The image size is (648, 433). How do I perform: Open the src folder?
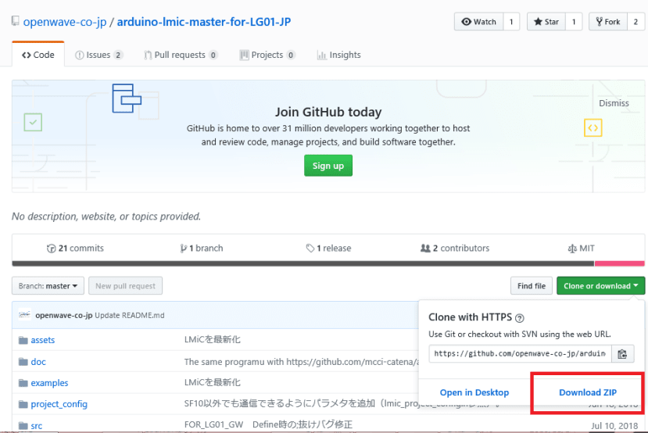pos(37,425)
